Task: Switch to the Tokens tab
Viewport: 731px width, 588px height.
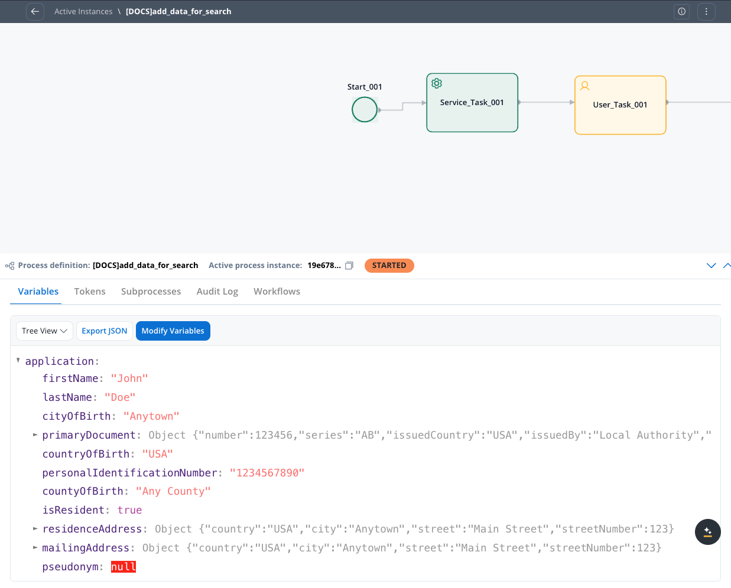Action: coord(90,291)
